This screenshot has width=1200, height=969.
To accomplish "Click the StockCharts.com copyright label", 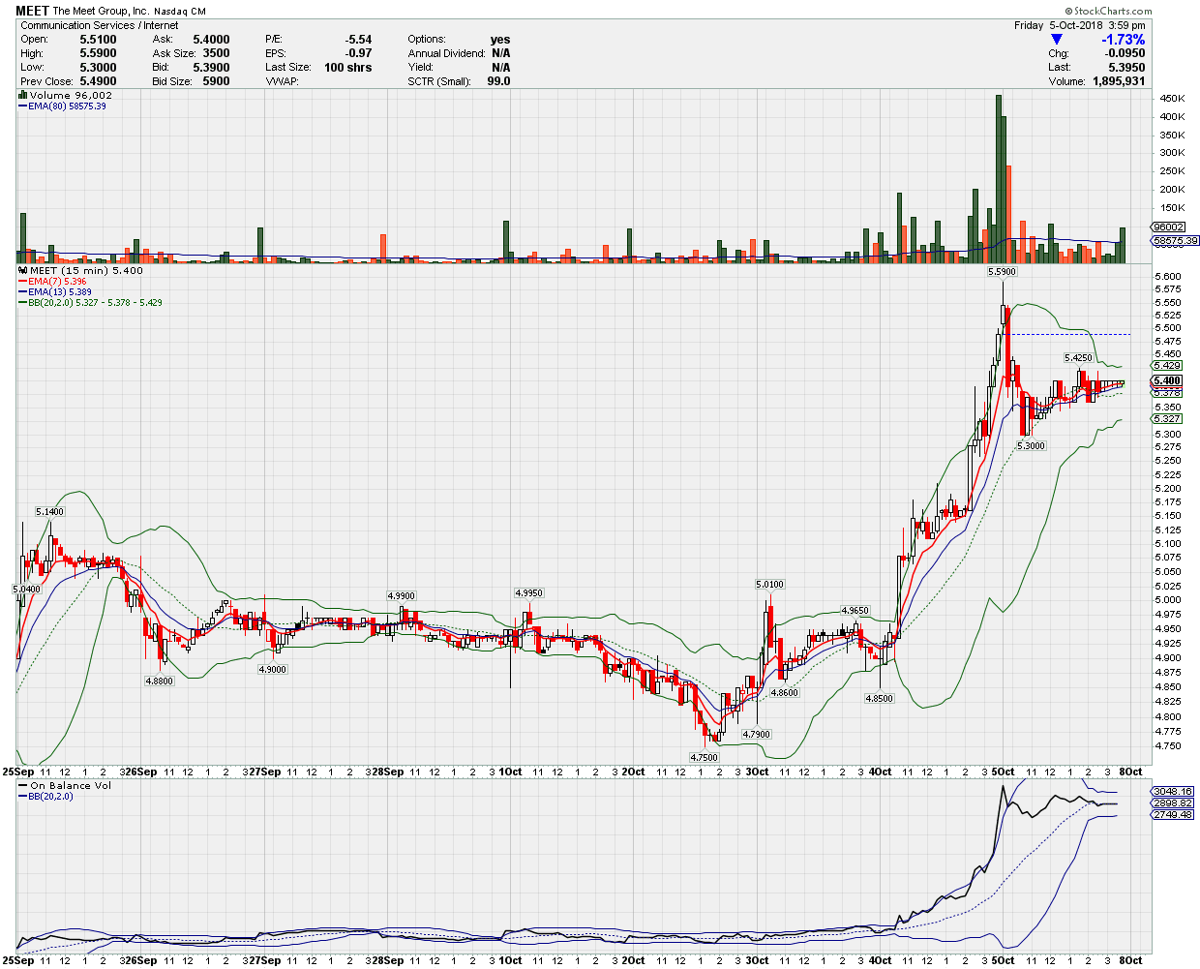I will coord(1107,12).
